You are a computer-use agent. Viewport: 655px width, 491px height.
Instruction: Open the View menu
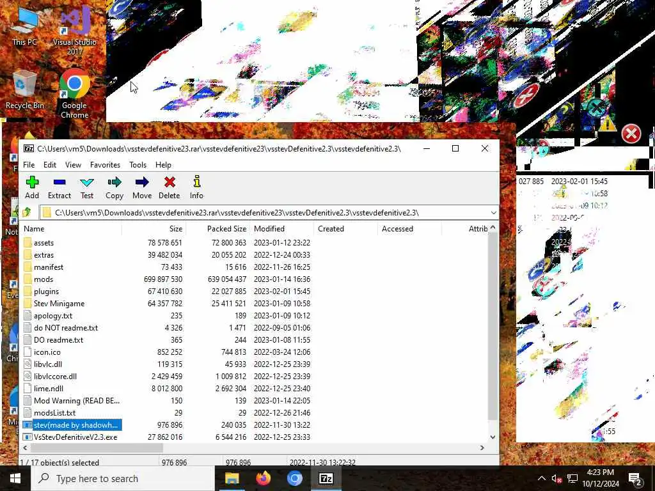73,165
